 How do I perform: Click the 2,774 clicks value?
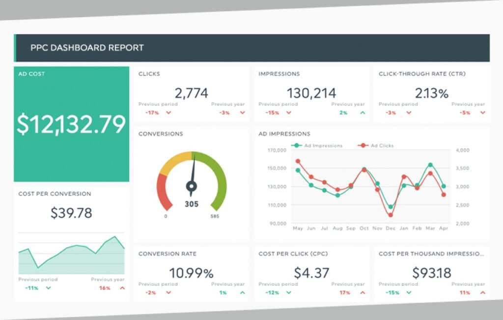pos(192,93)
